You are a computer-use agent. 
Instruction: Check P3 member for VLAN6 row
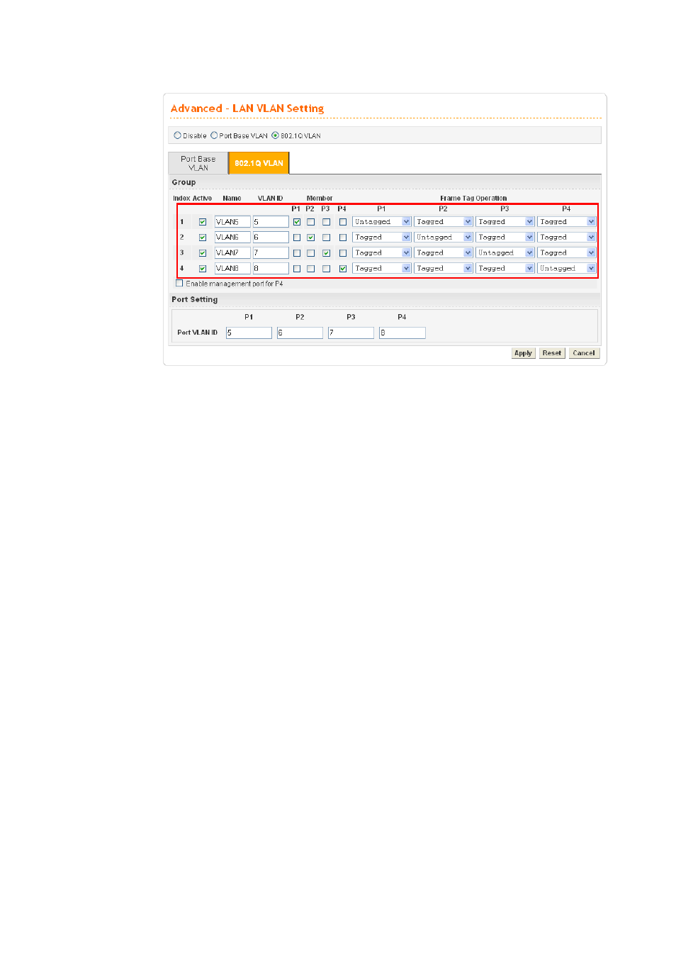(x=327, y=238)
